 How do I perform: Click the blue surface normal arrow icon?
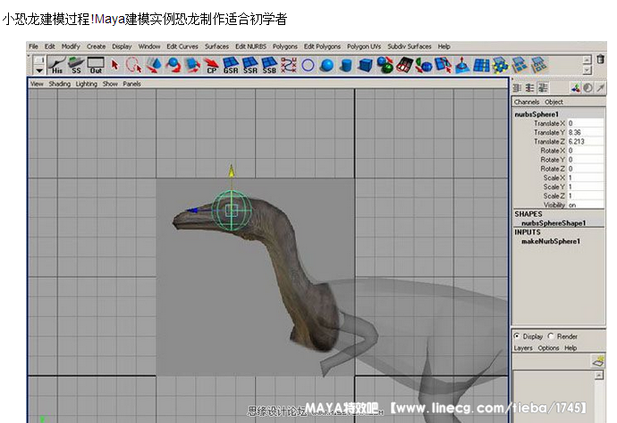(462, 65)
